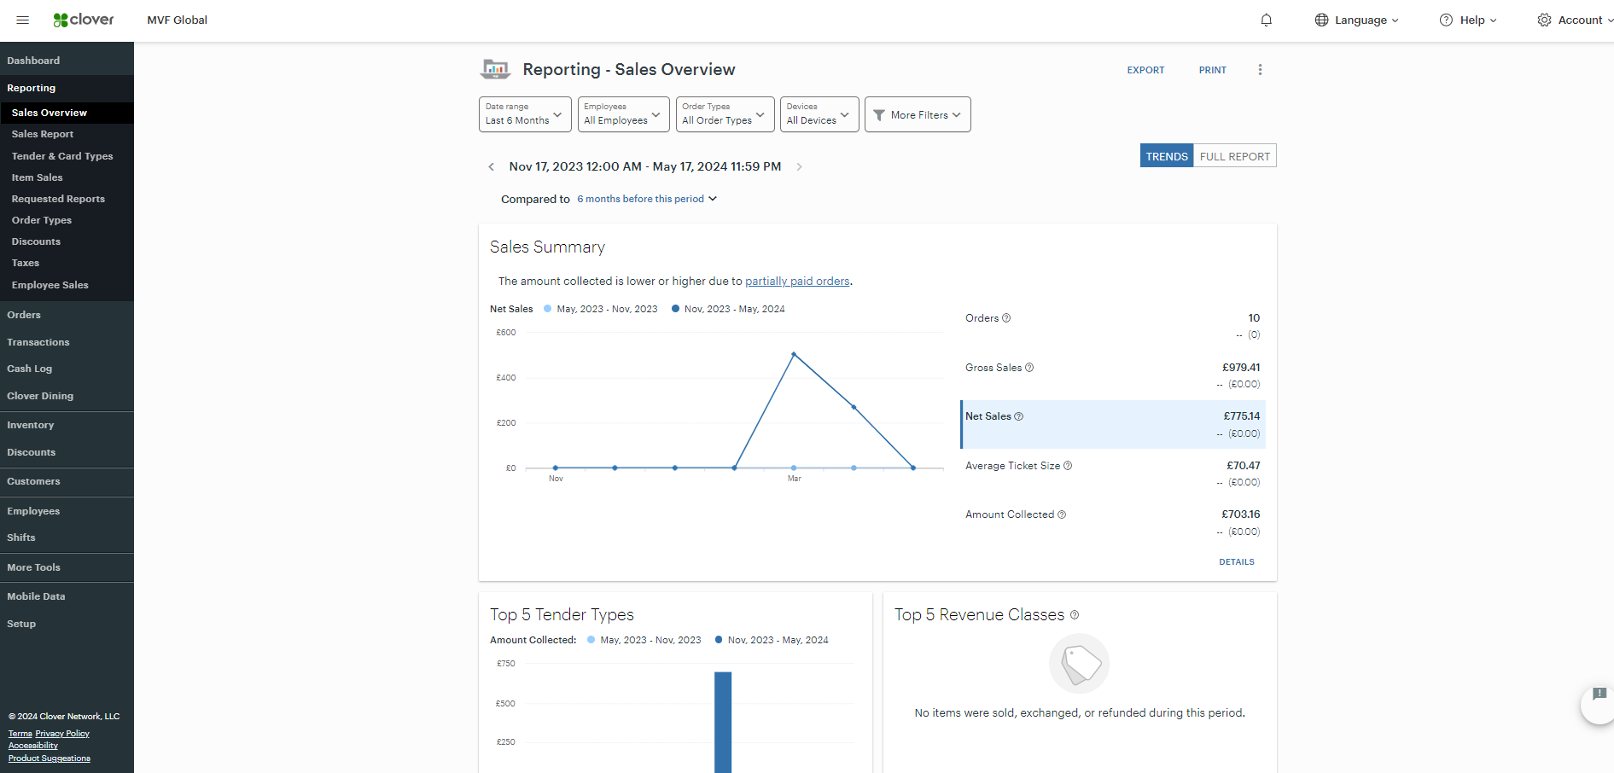The width and height of the screenshot is (1614, 773).
Task: Open the Date range filter dropdown
Action: point(524,114)
